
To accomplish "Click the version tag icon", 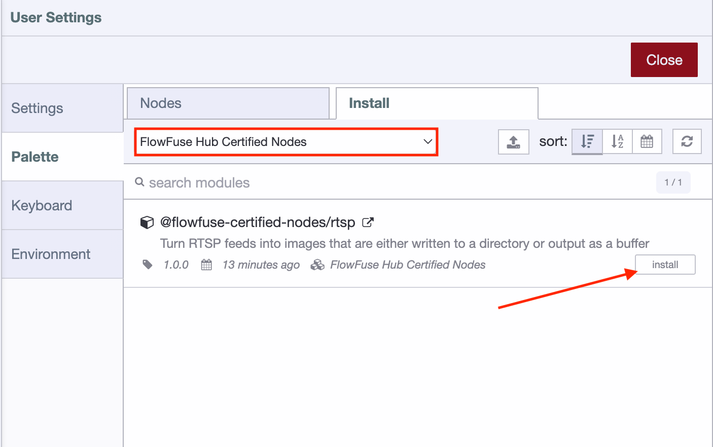I will (x=148, y=265).
